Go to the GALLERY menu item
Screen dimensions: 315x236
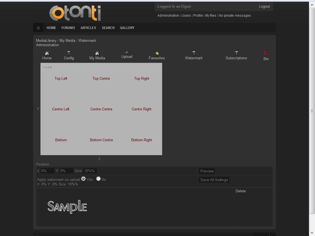coord(127,28)
